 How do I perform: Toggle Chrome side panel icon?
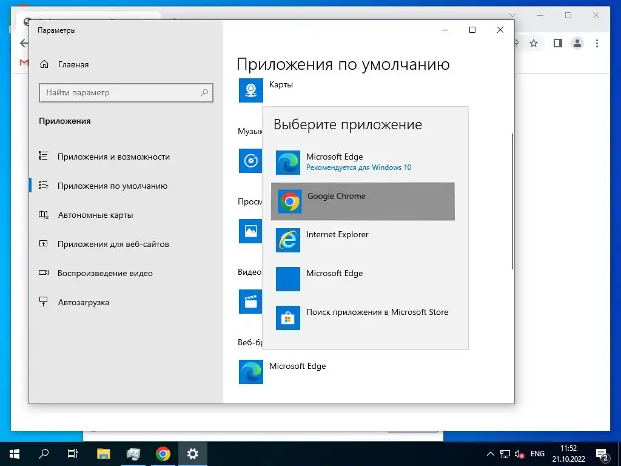(x=558, y=43)
